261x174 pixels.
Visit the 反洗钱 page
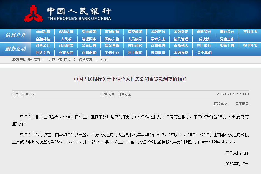(204, 39)
